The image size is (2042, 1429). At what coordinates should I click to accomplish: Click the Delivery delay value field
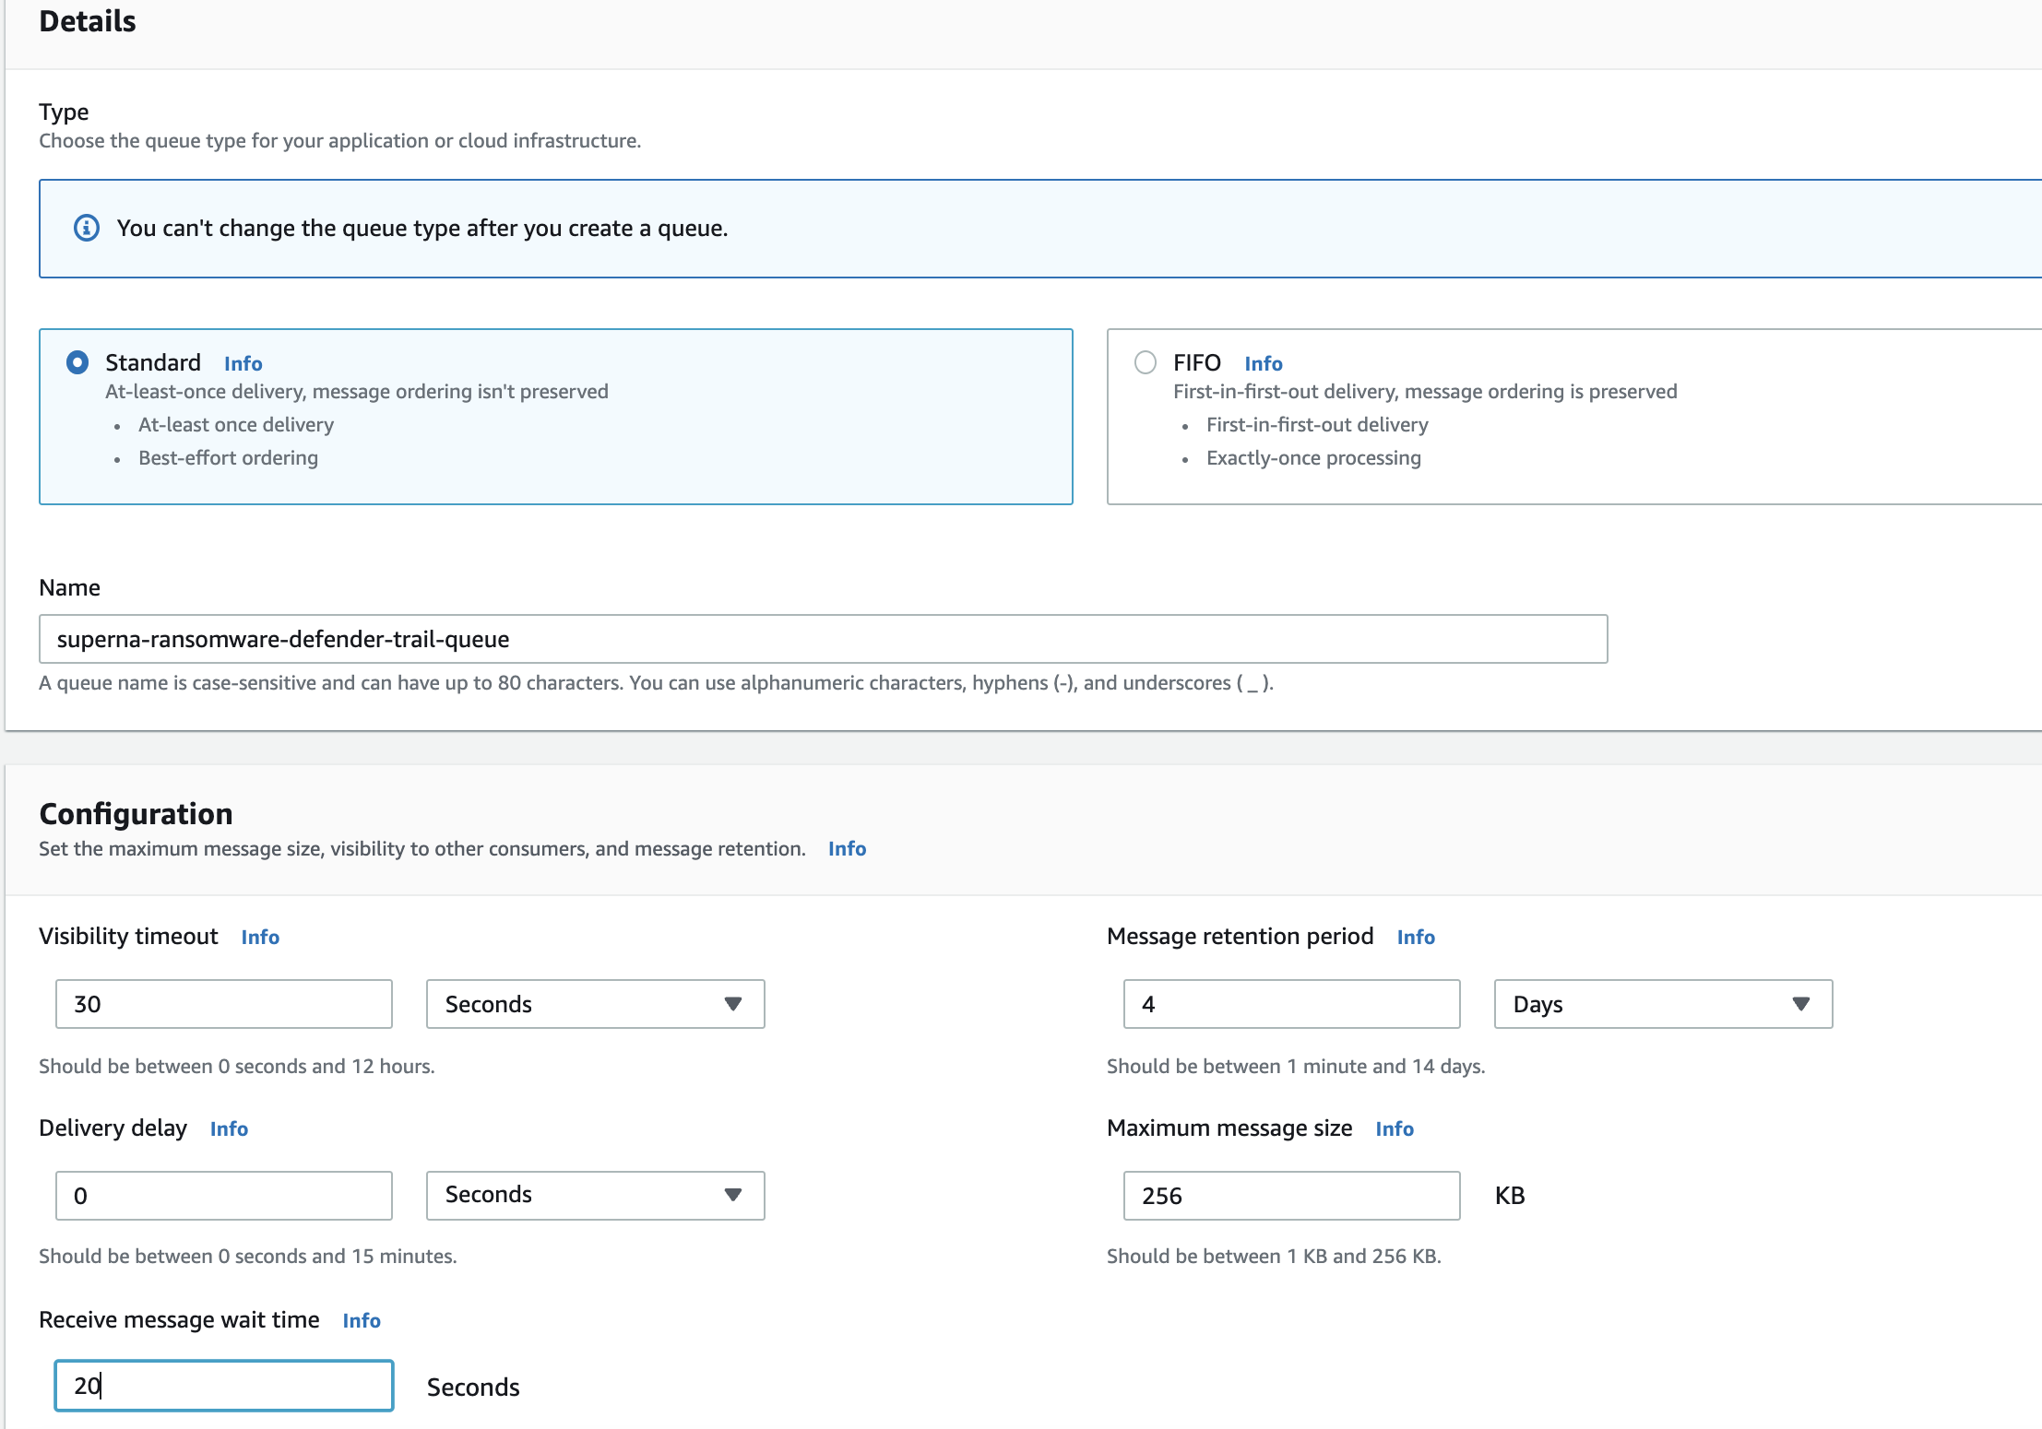pyautogui.click(x=222, y=1195)
